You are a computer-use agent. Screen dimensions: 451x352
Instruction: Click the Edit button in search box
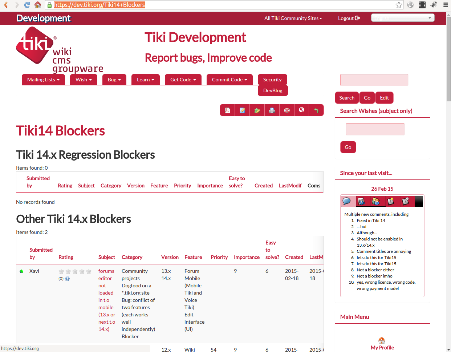point(384,98)
